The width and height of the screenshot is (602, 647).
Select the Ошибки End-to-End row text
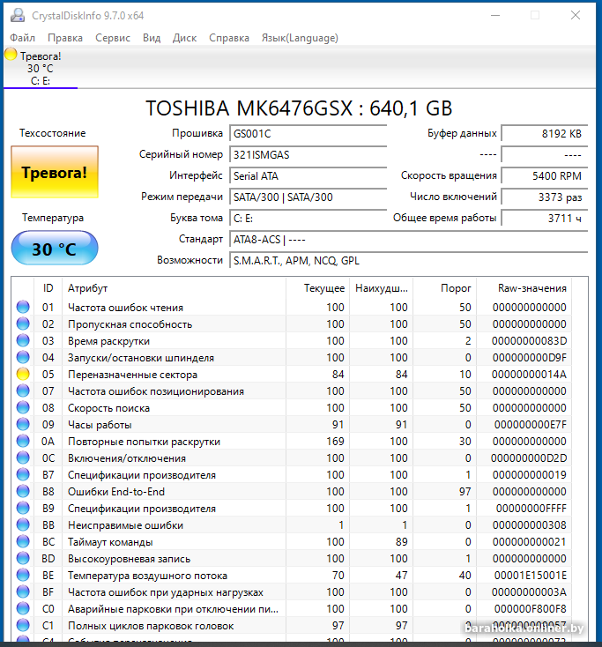116,492
